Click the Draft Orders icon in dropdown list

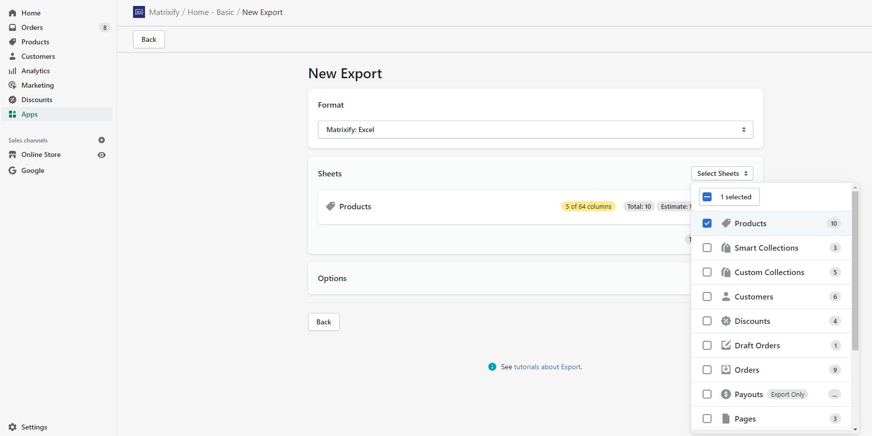pyautogui.click(x=726, y=345)
